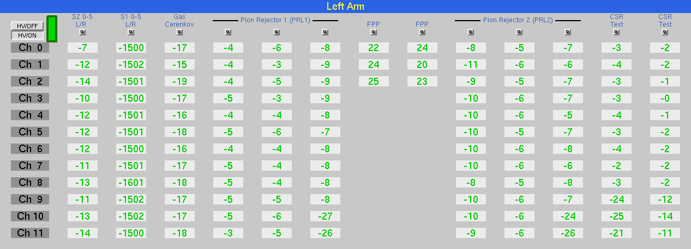691x249 pixels.
Task: Click the HV/ON button
Action: point(27,35)
